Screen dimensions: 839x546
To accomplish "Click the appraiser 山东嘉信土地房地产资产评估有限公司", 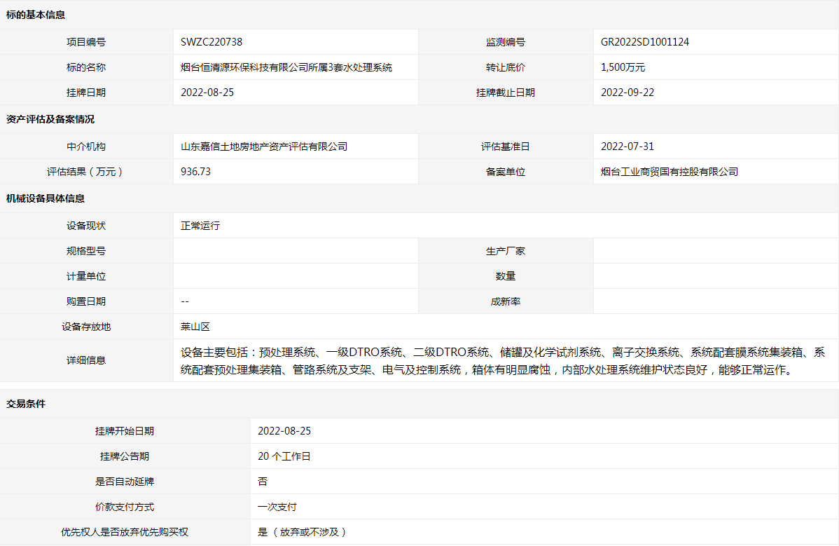I will coord(264,146).
